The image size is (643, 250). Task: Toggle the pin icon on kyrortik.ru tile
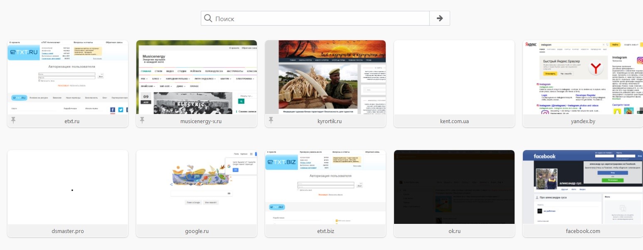(x=271, y=121)
